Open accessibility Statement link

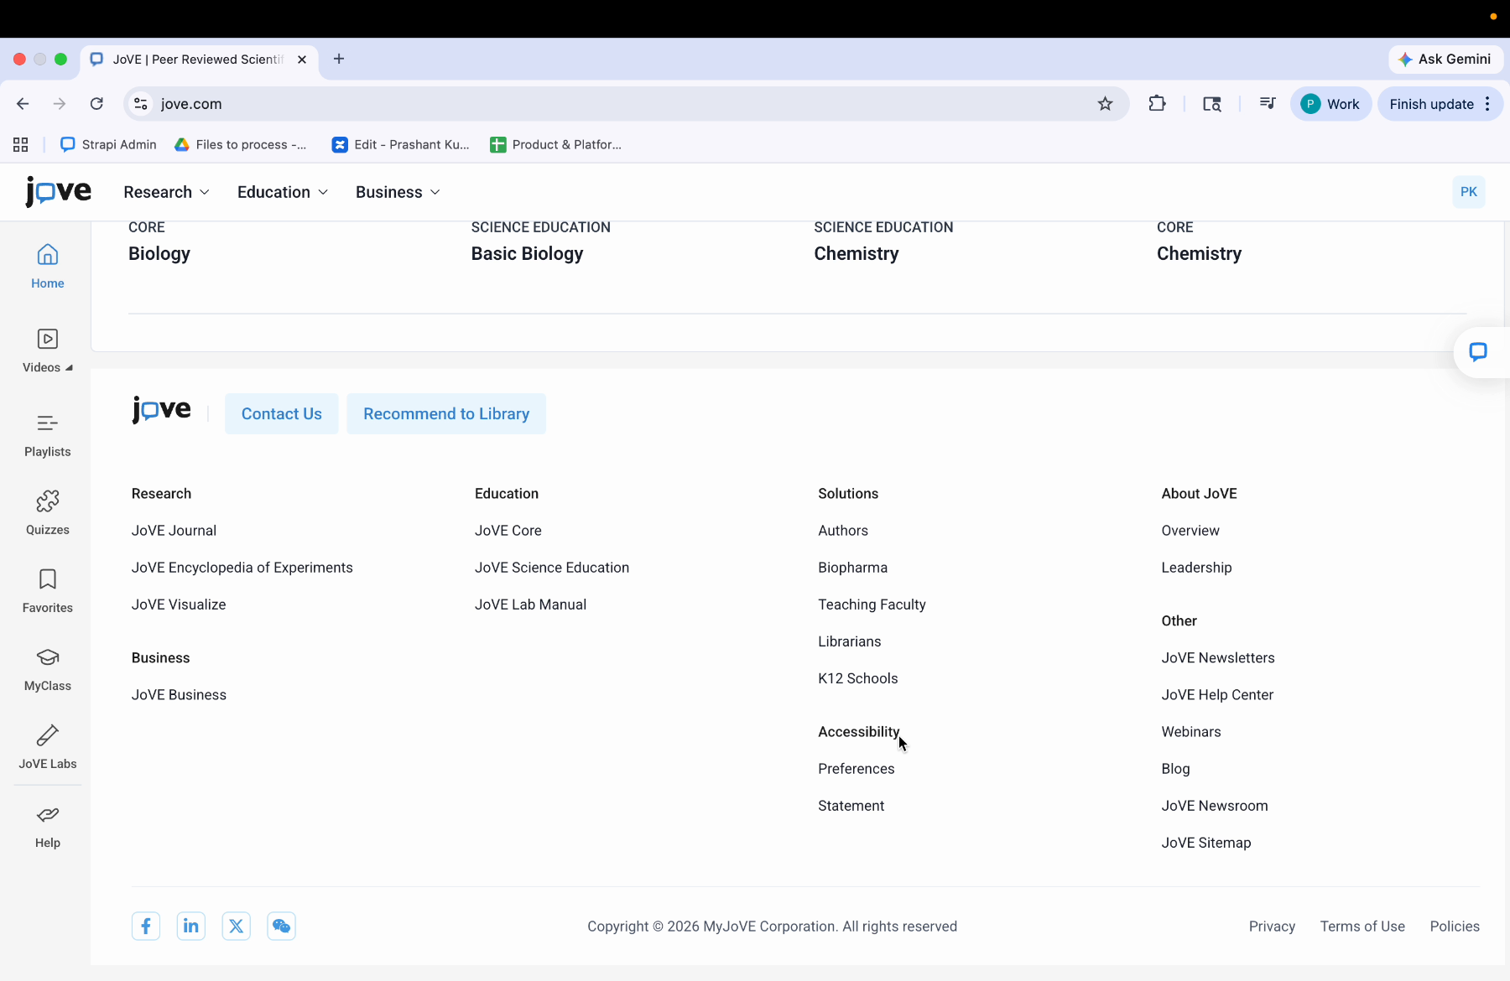[851, 806]
